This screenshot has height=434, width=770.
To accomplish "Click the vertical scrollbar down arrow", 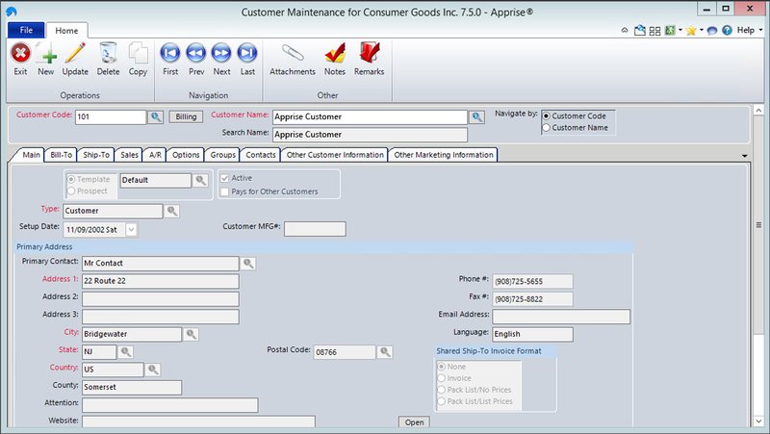I will click(758, 421).
